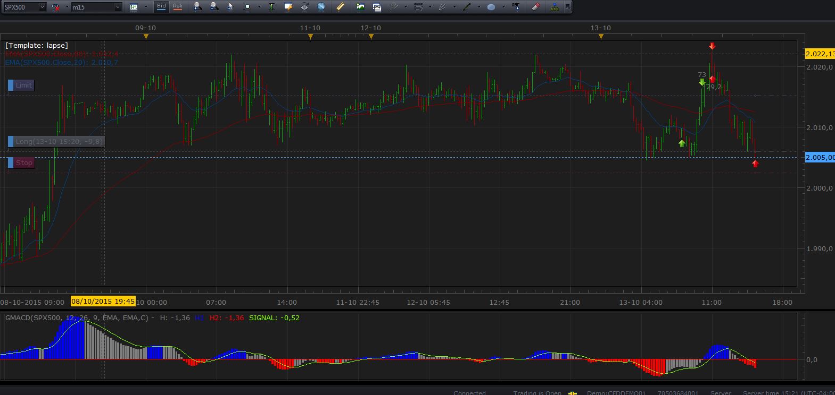
Task: Expand the chart type dropdown arrow
Action: pos(146,7)
